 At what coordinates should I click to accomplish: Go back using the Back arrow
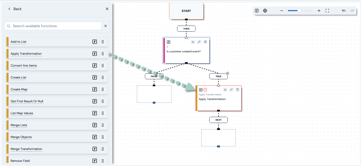tap(10, 9)
